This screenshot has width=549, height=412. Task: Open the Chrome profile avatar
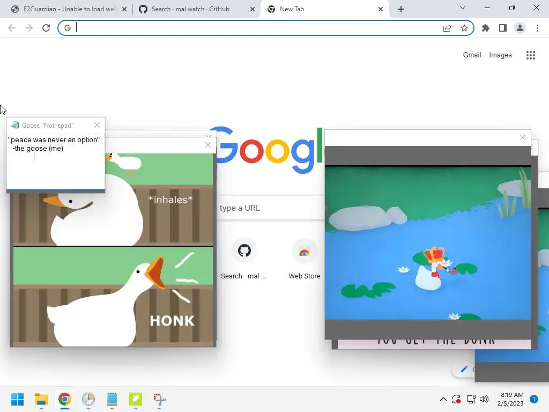coord(520,28)
